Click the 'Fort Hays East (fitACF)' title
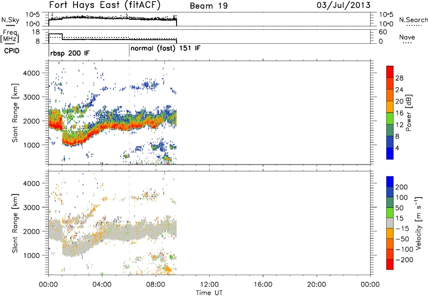 click(x=105, y=5)
